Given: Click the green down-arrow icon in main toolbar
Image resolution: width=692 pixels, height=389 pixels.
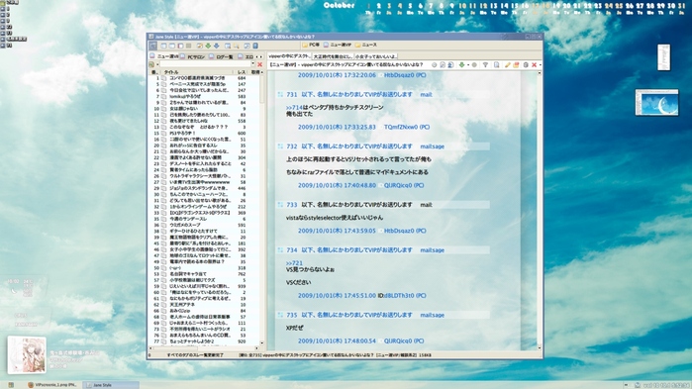Looking at the screenshot, I should click(208, 46).
